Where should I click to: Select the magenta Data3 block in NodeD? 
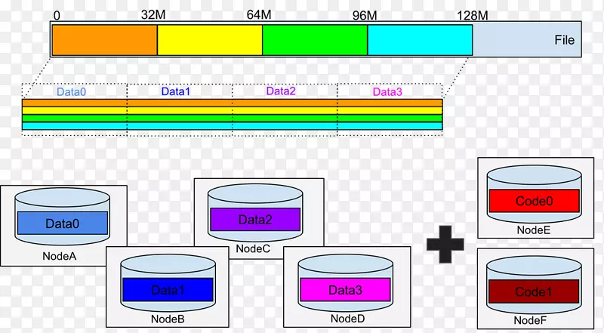345,289
